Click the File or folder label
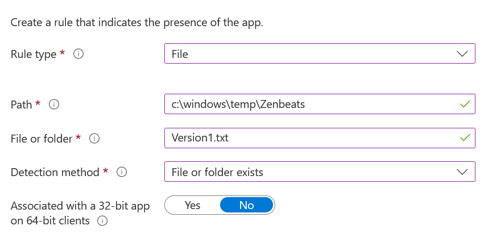 (42, 138)
